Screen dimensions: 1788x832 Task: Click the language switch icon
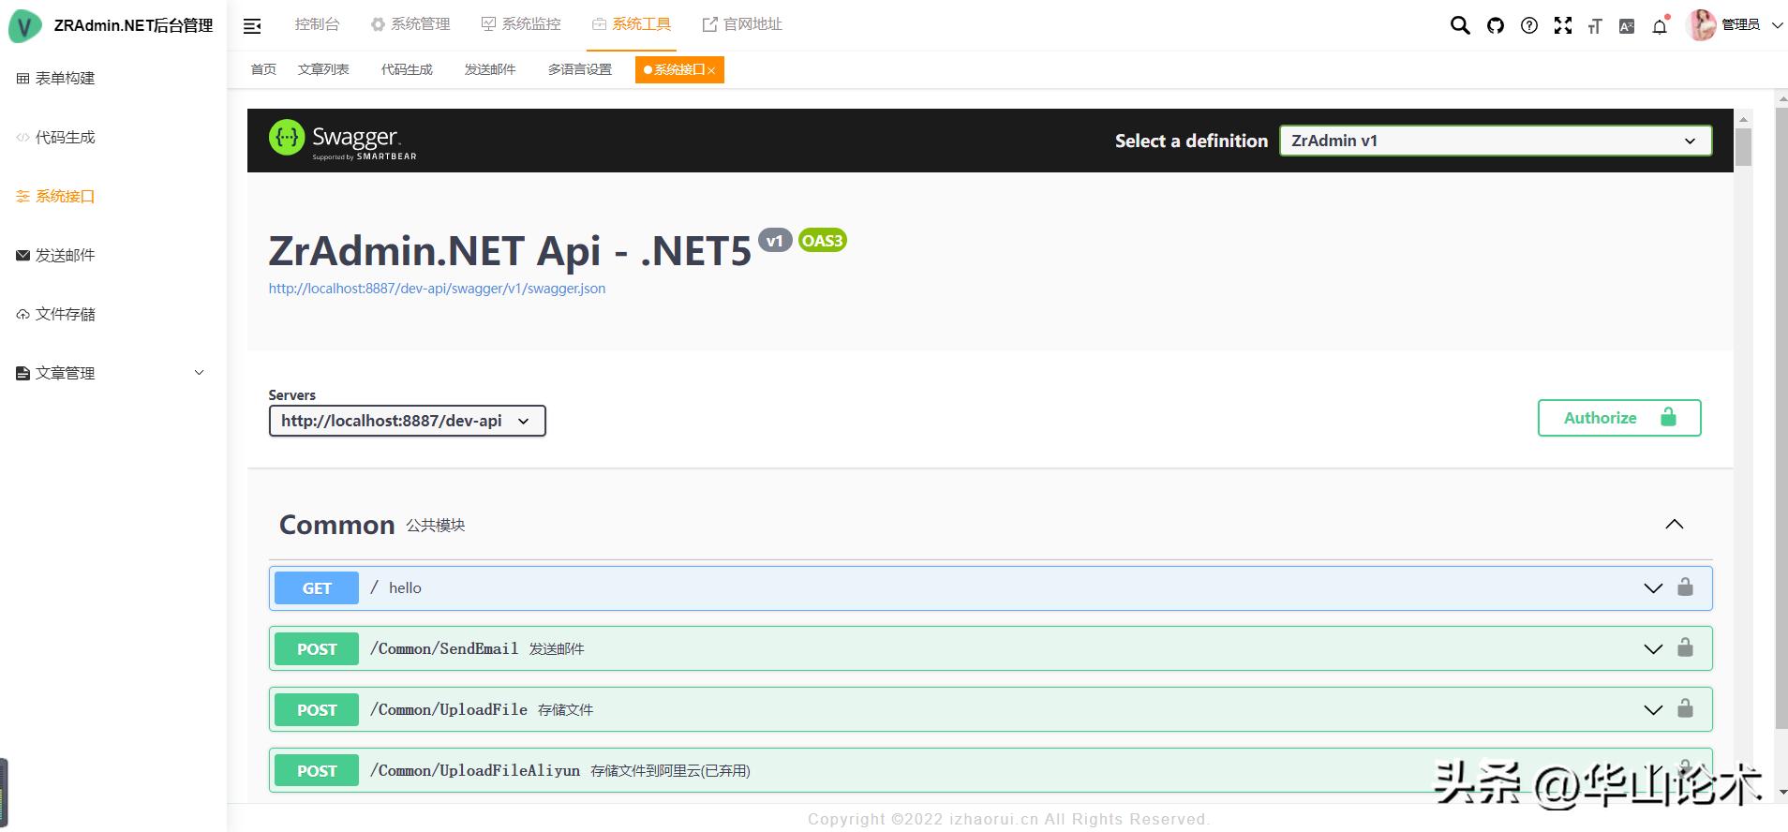(1627, 26)
